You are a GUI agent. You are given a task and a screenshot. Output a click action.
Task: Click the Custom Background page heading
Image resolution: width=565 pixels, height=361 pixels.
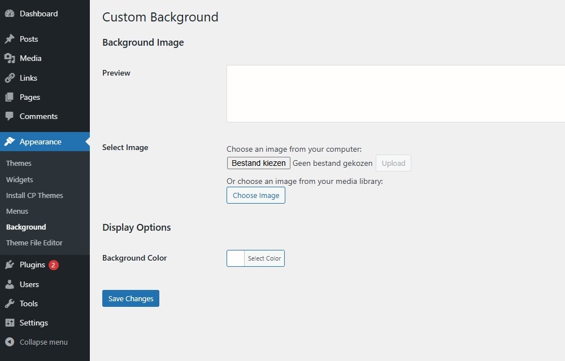tap(160, 17)
